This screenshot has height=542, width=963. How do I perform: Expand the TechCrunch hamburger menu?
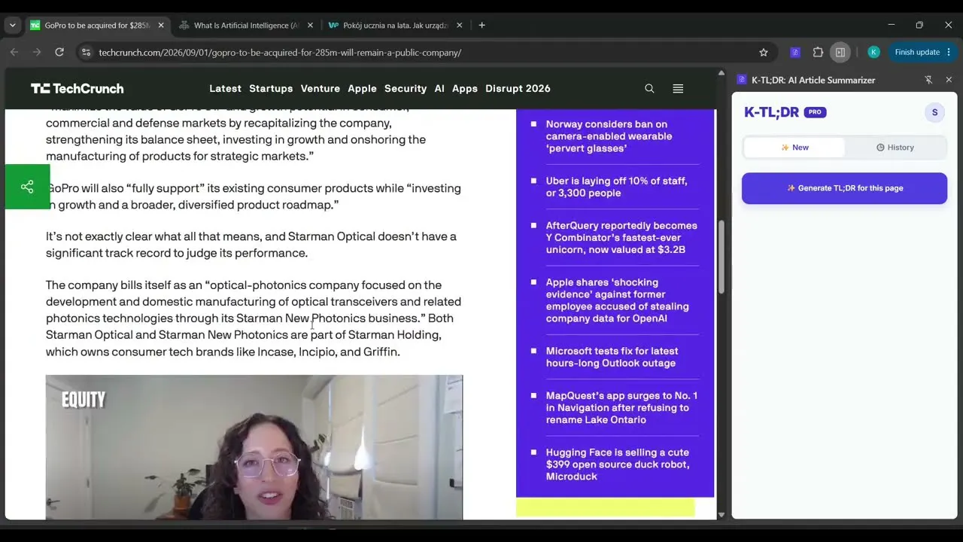(678, 88)
